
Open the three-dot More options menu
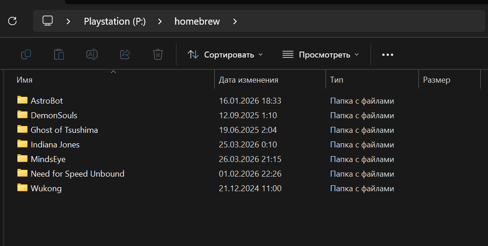(387, 55)
